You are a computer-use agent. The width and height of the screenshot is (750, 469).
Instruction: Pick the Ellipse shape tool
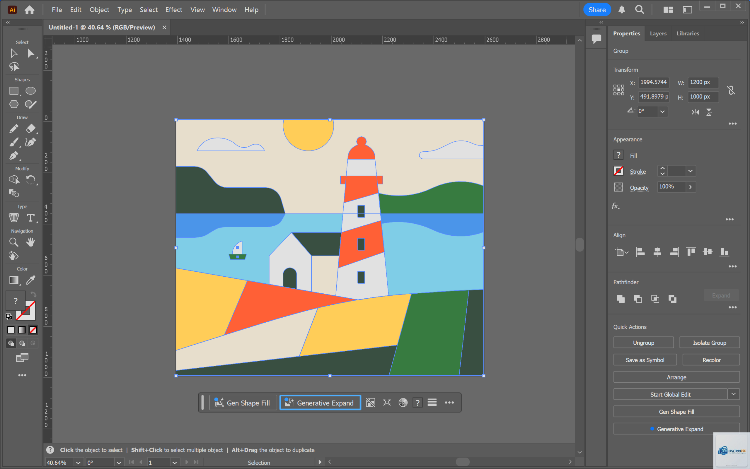tap(30, 90)
